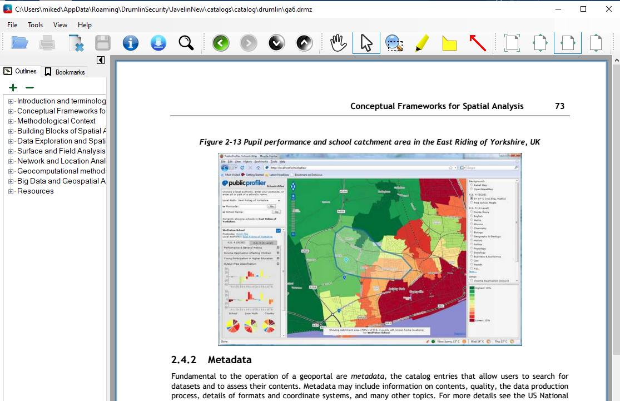This screenshot has height=401, width=620.
Task: Expand the 'Introduction and terminology' outline node
Action: [x=11, y=101]
